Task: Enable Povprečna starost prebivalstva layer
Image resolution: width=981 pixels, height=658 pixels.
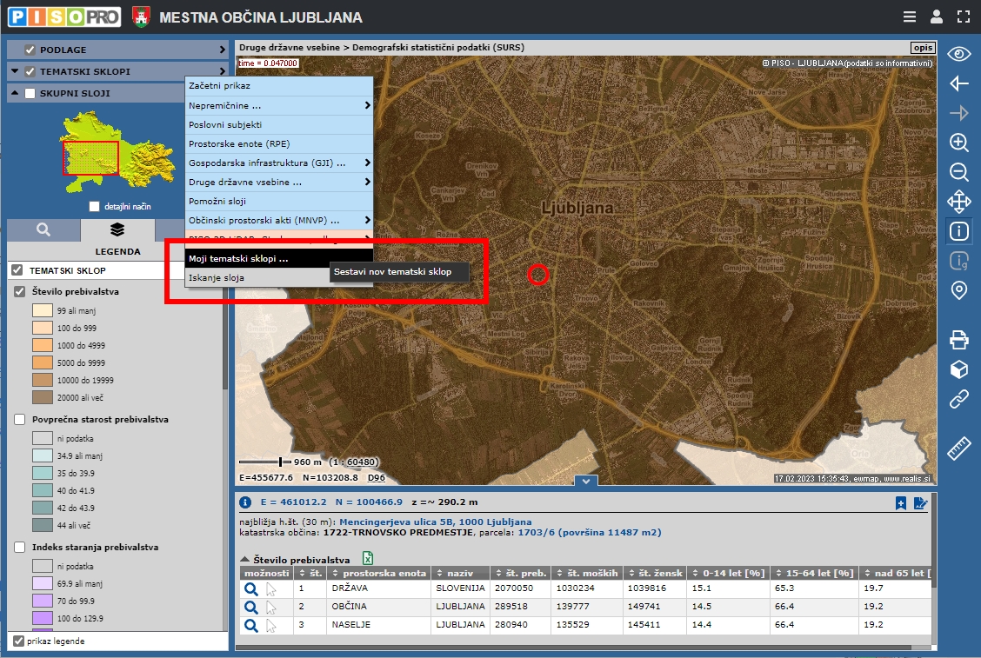Action: click(20, 420)
